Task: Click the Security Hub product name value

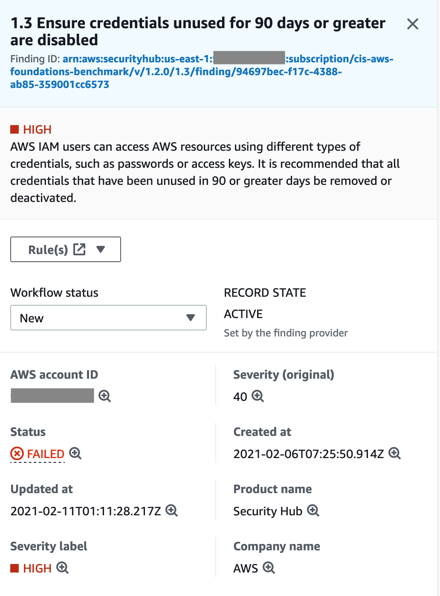Action: (x=267, y=511)
